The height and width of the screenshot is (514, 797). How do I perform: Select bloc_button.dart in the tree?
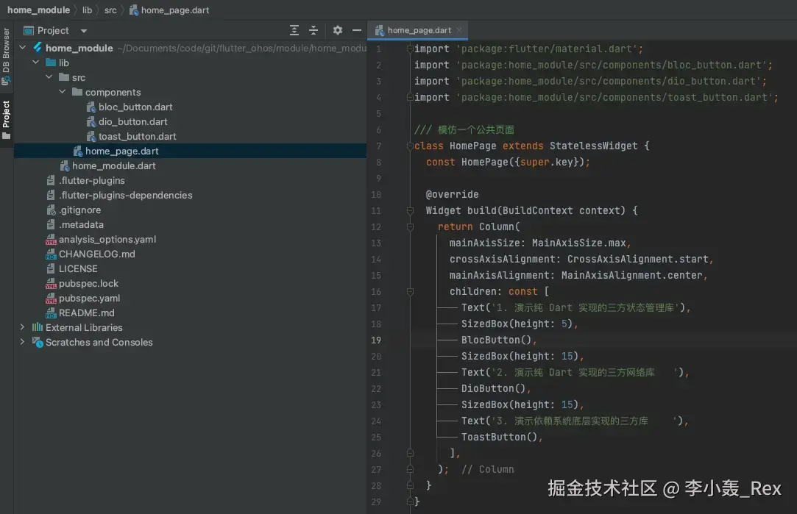[135, 107]
